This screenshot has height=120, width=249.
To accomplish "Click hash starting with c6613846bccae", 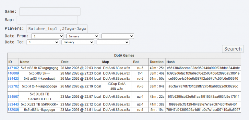I will [203, 68].
